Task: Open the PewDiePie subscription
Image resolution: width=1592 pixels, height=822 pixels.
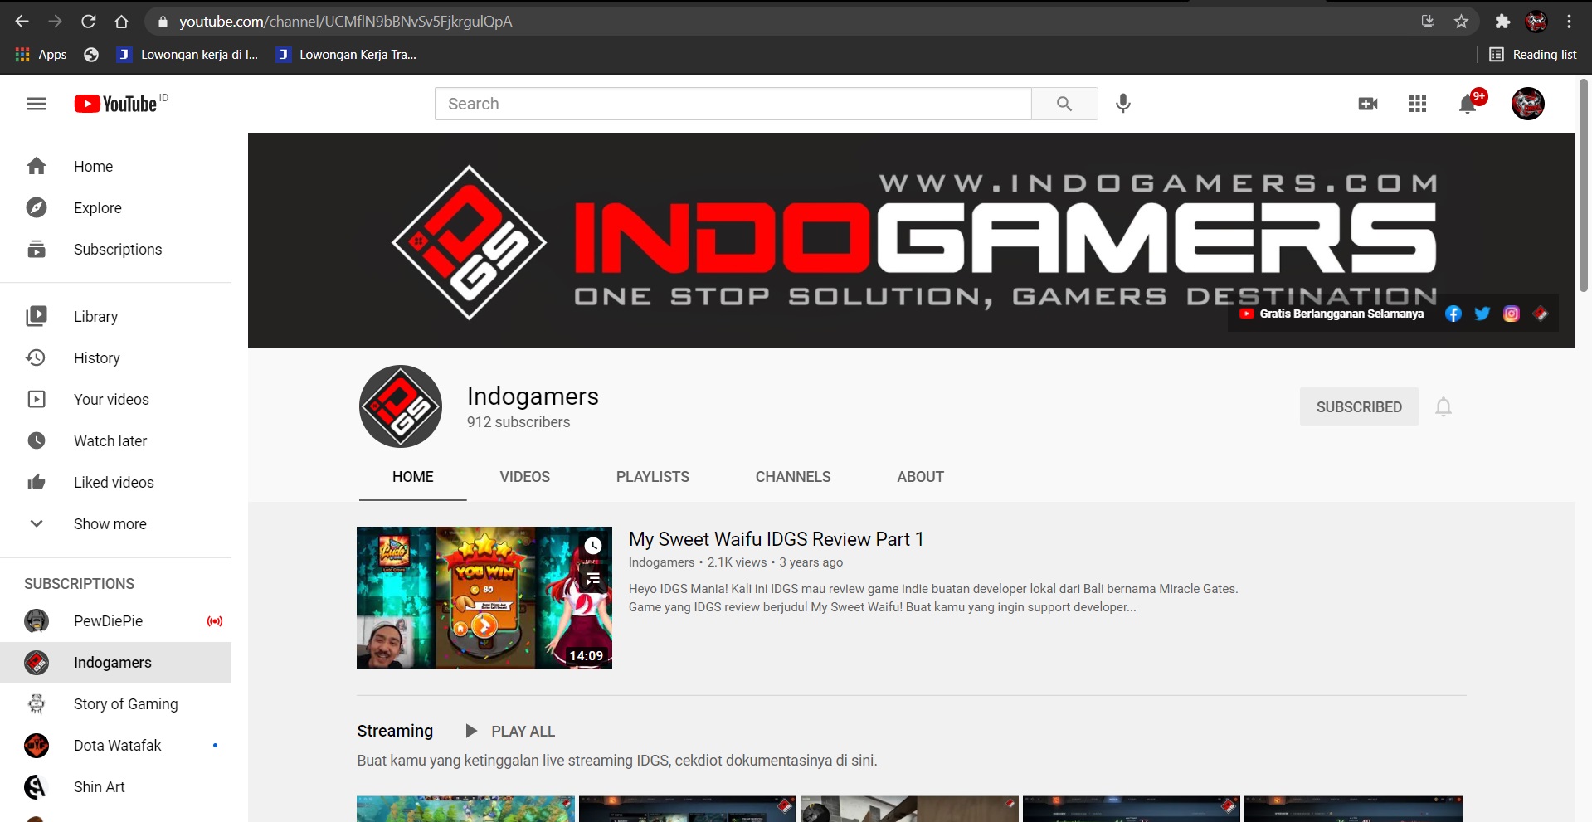Action: (115, 620)
